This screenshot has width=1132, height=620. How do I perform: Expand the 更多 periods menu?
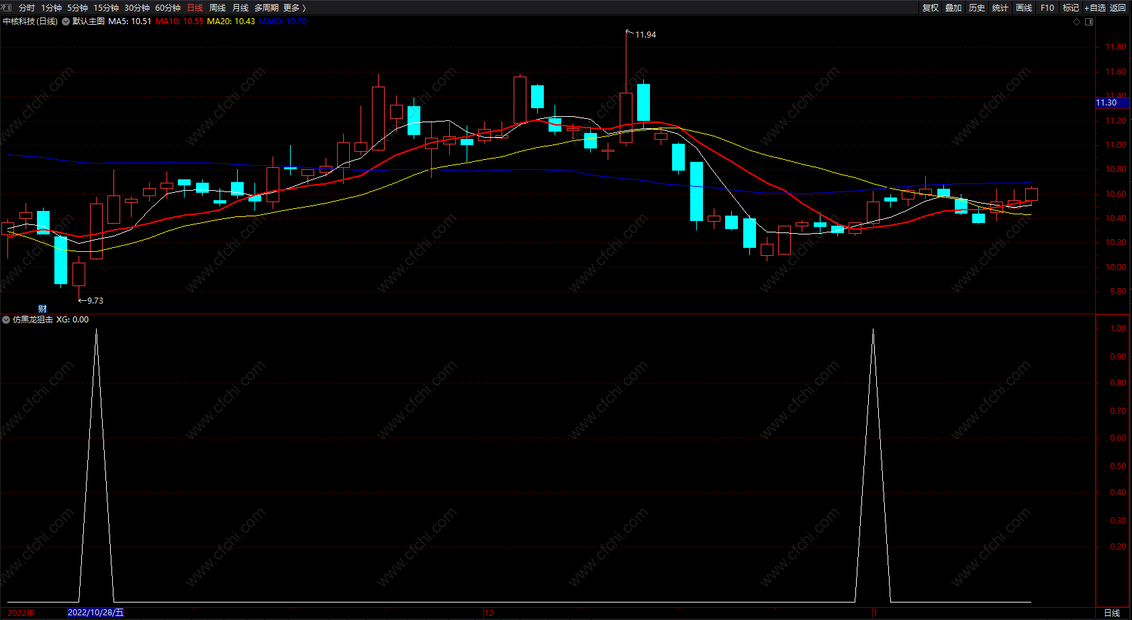(x=295, y=8)
